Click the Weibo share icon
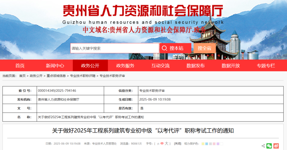The image size is (287, 150). [x=276, y=146]
